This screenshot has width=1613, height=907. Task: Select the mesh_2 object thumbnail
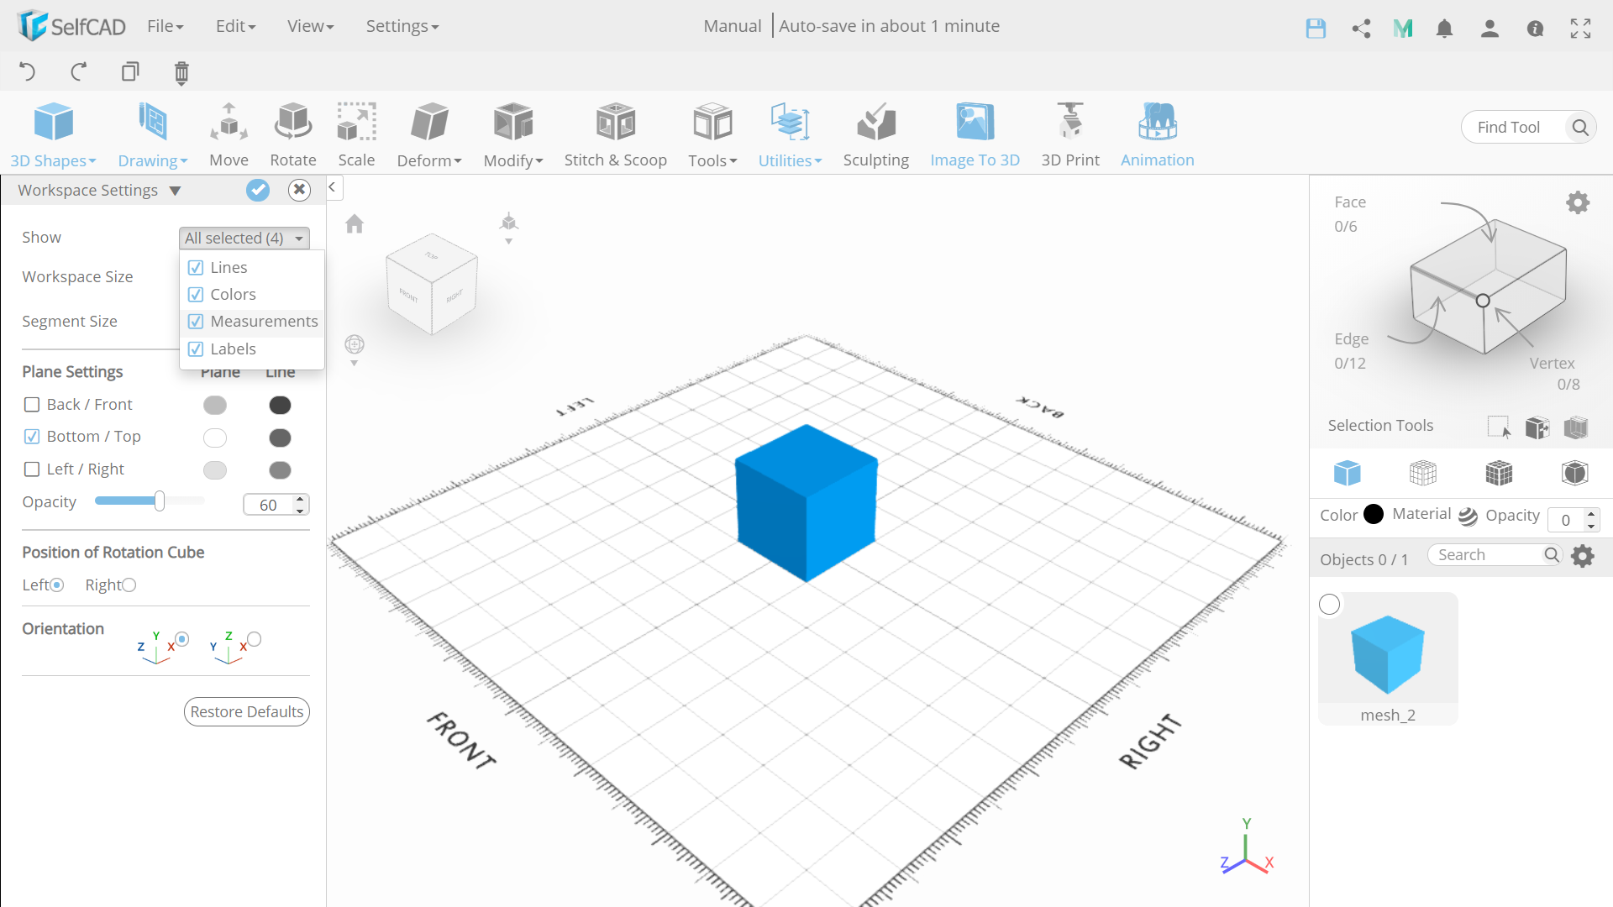1388,655
